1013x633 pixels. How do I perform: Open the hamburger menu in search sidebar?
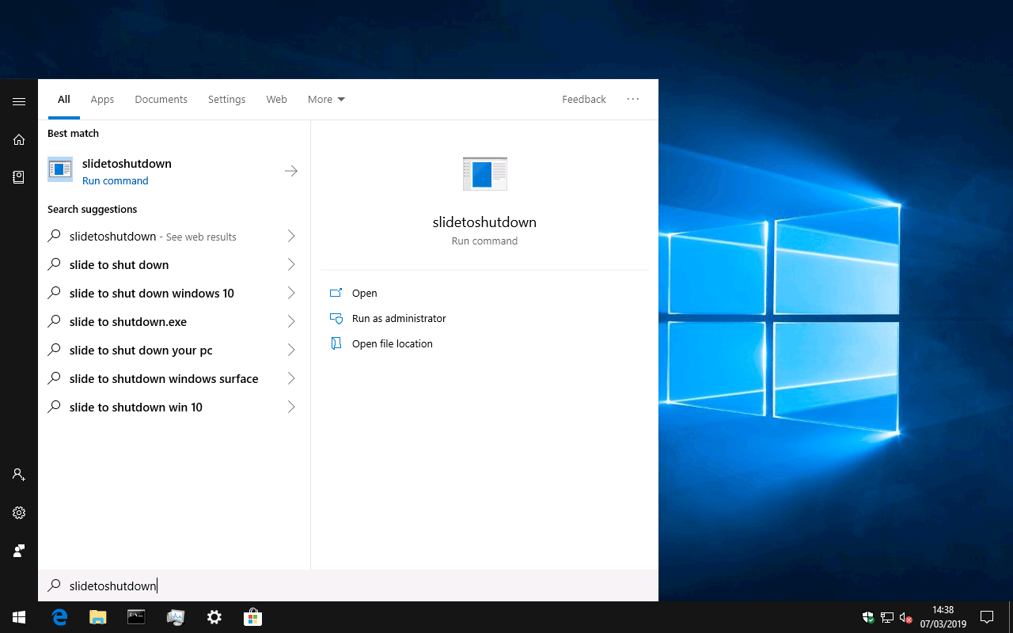(x=19, y=101)
